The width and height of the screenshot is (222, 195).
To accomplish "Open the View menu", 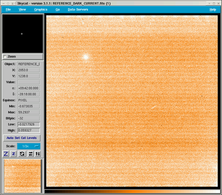I will [x=22, y=10].
